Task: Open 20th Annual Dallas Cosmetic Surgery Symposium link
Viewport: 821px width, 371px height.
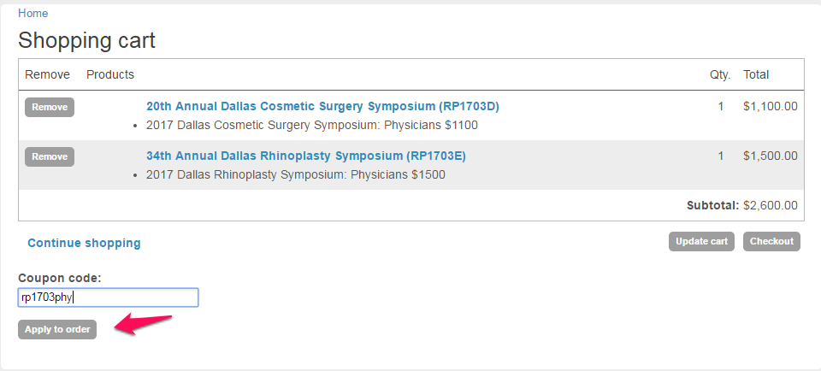Action: pyautogui.click(x=322, y=107)
